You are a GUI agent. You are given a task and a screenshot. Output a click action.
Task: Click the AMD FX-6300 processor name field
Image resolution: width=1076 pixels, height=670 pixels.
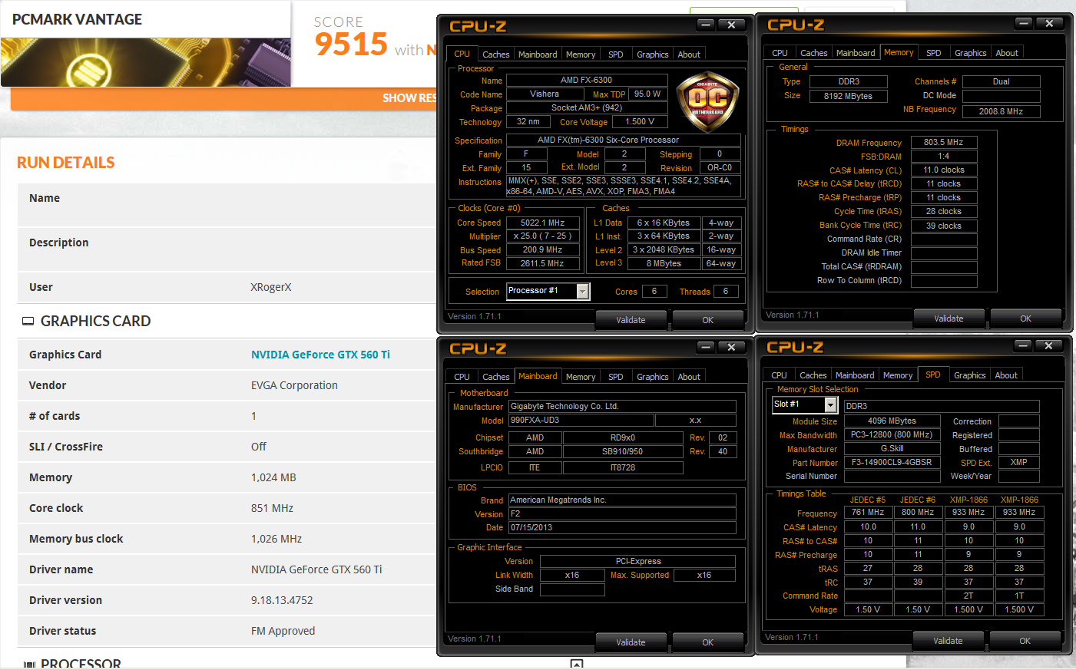coord(587,80)
